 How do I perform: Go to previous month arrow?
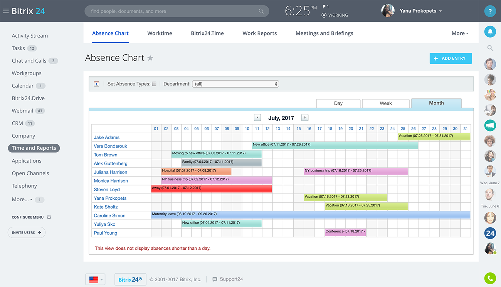(x=257, y=118)
